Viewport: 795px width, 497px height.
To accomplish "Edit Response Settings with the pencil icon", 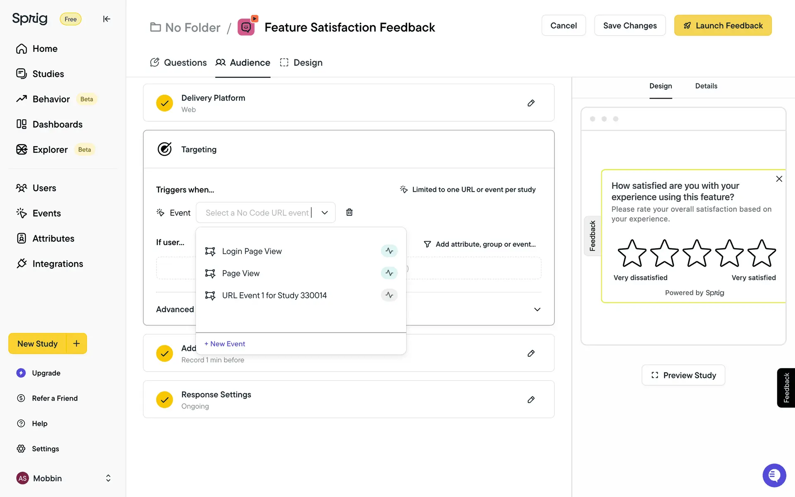I will coord(531,400).
